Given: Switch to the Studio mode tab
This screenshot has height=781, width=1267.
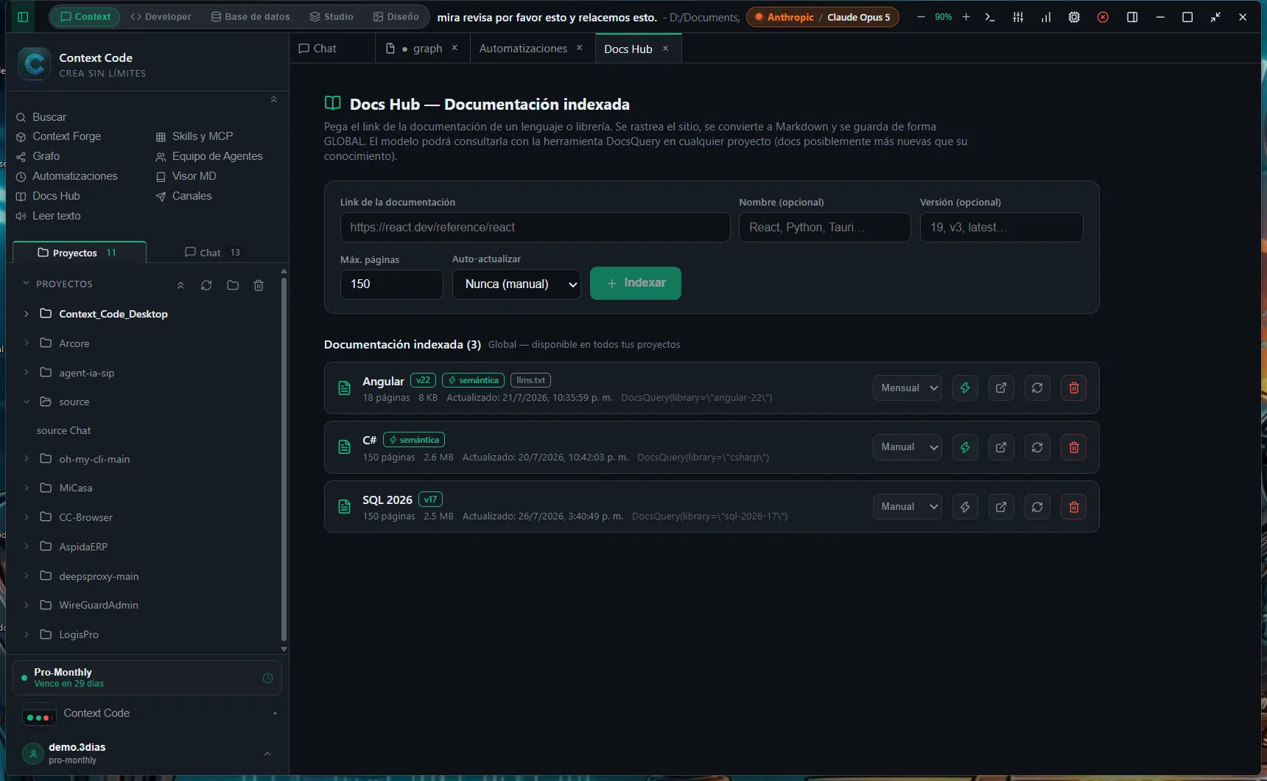Looking at the screenshot, I should point(331,17).
